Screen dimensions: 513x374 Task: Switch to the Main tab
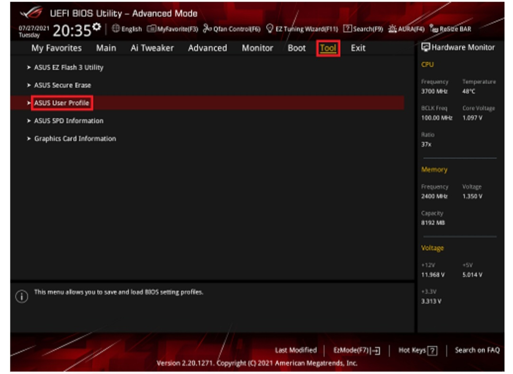[106, 48]
